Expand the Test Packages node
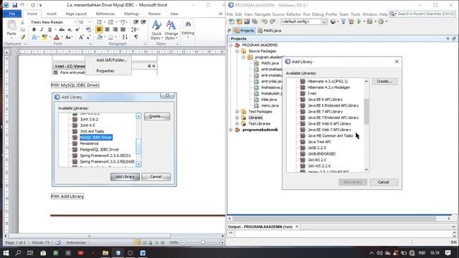 point(237,112)
